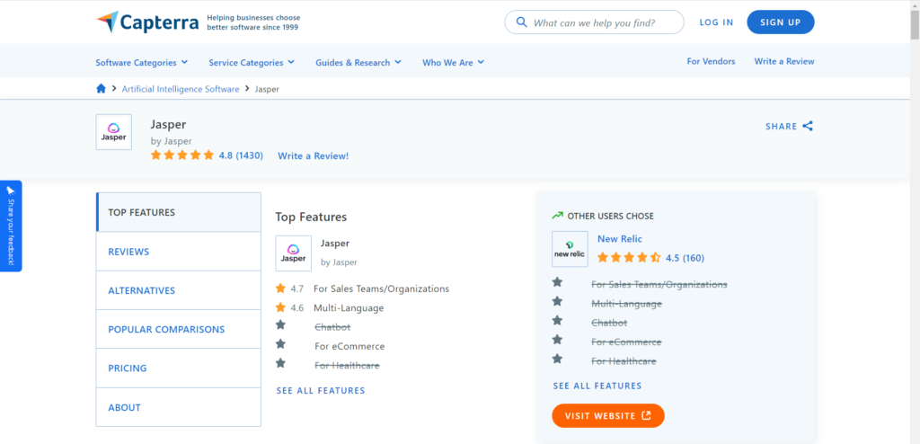
Task: Click Jasper logo under Top Features
Action: coord(294,253)
